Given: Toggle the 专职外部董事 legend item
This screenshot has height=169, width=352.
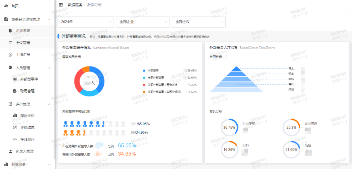Looking at the screenshot, I should point(155,78).
